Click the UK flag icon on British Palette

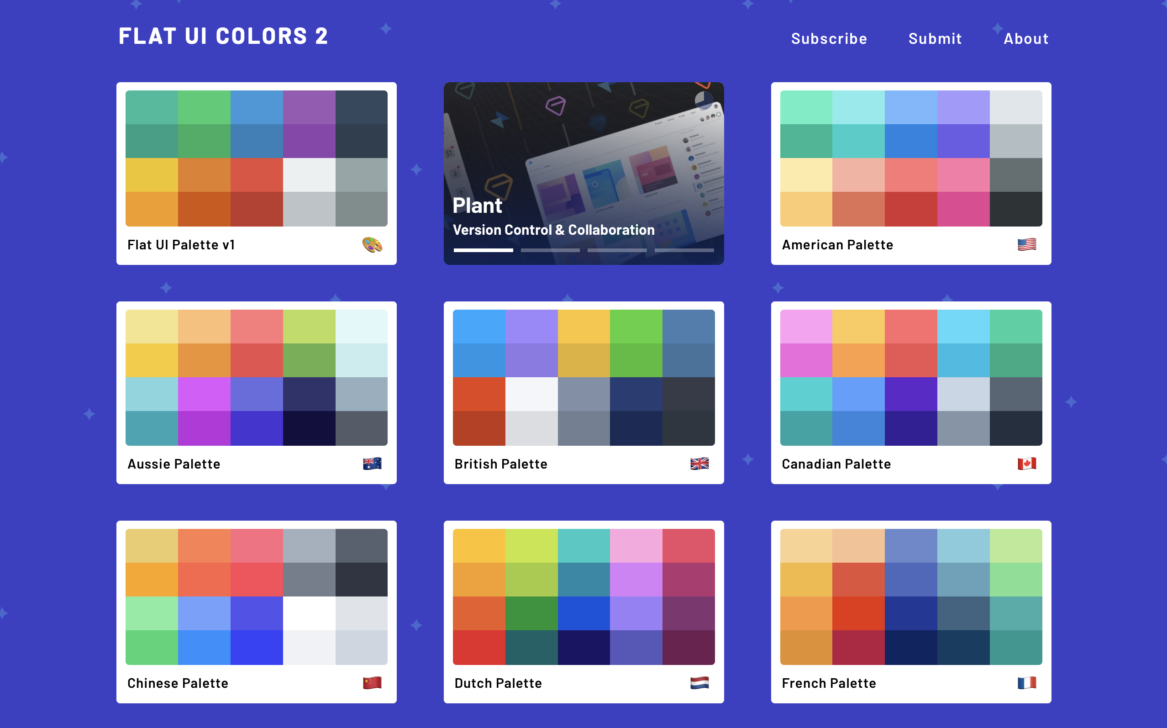[699, 464]
